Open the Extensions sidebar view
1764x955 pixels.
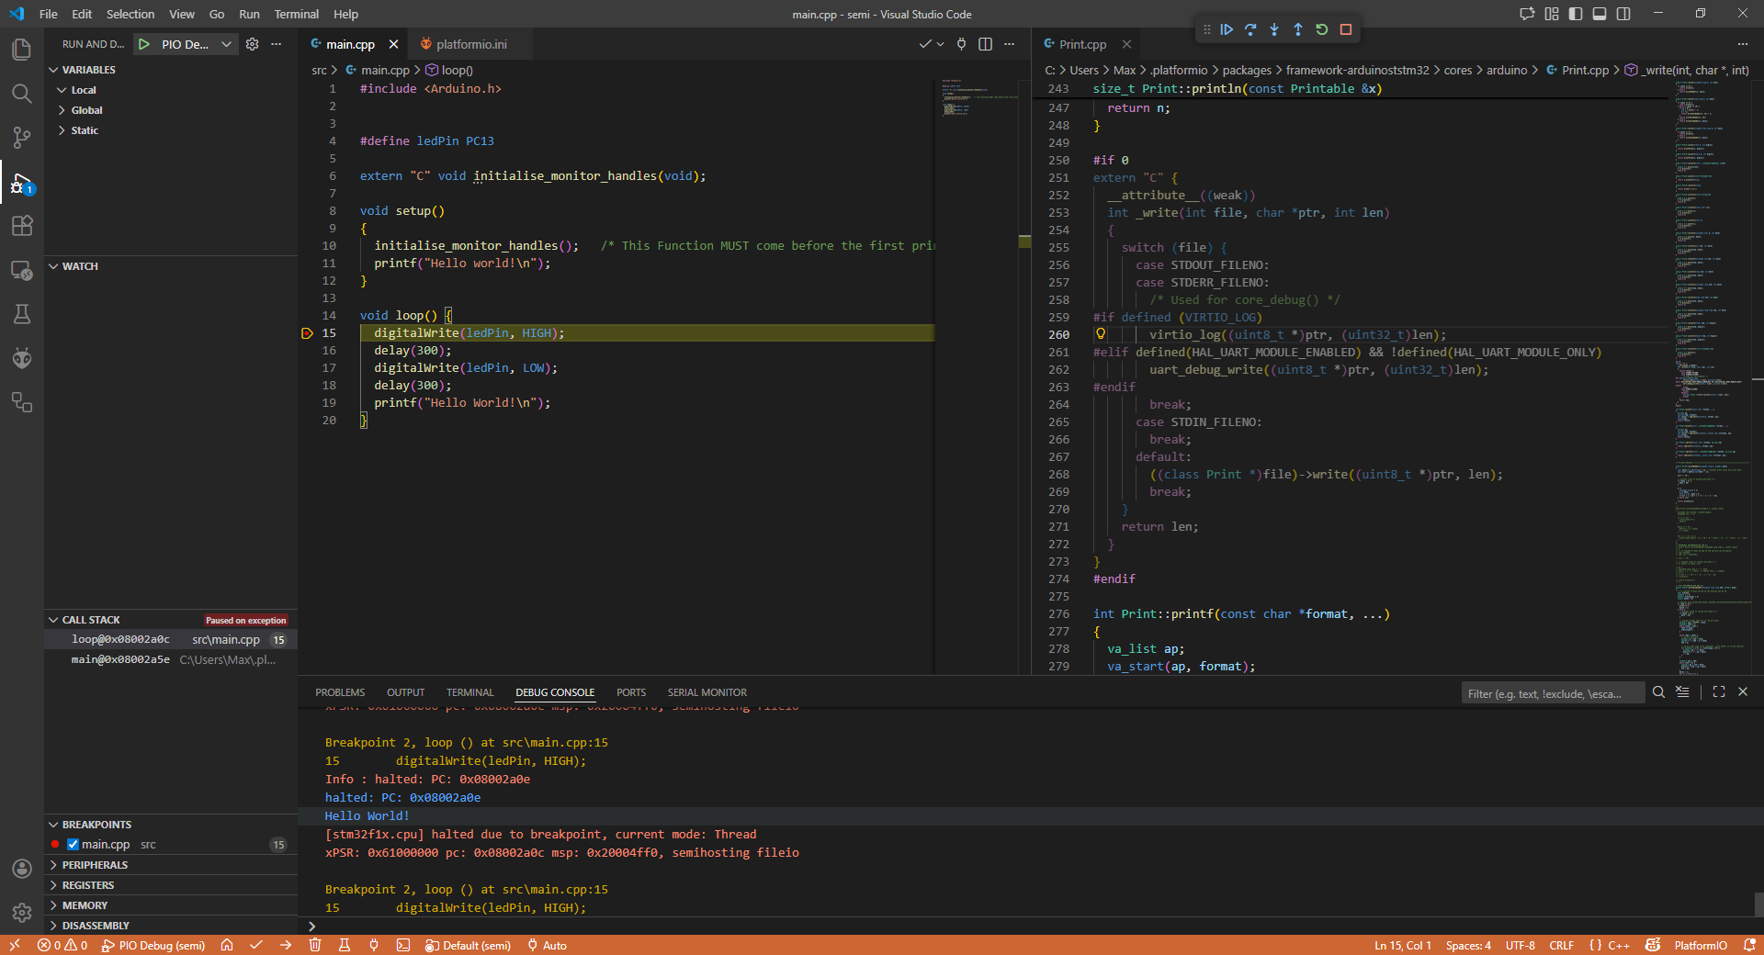pos(22,226)
